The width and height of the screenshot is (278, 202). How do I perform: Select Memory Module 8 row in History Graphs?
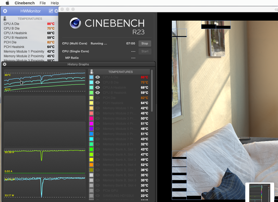tap(119, 144)
